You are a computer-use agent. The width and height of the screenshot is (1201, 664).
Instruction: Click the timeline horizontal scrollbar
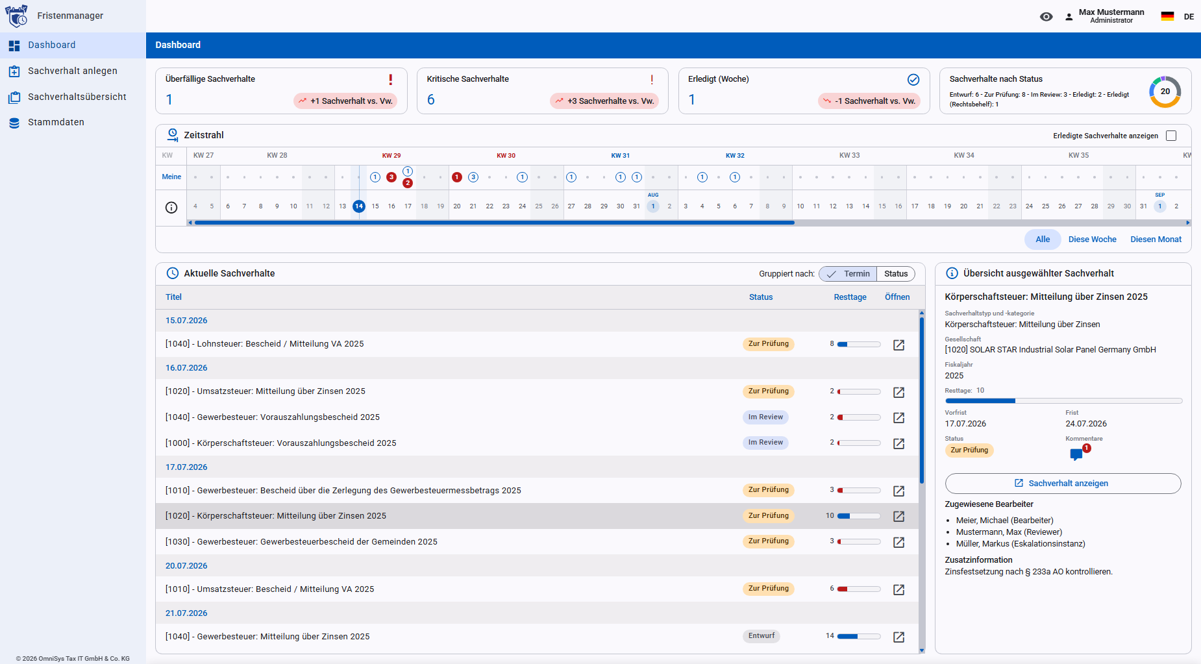pyautogui.click(x=494, y=223)
